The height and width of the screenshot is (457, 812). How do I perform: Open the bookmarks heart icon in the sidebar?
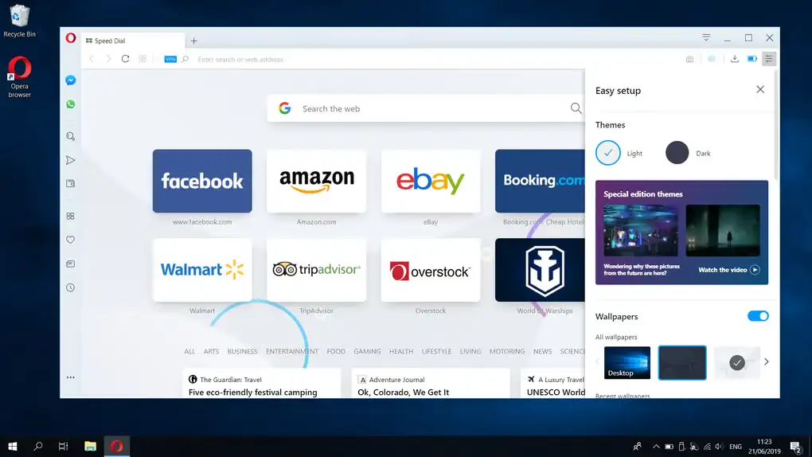(70, 240)
